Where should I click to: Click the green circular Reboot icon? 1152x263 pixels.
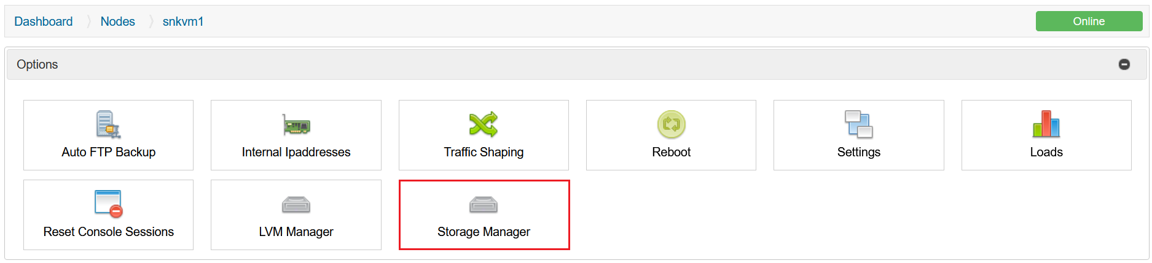[x=671, y=124]
